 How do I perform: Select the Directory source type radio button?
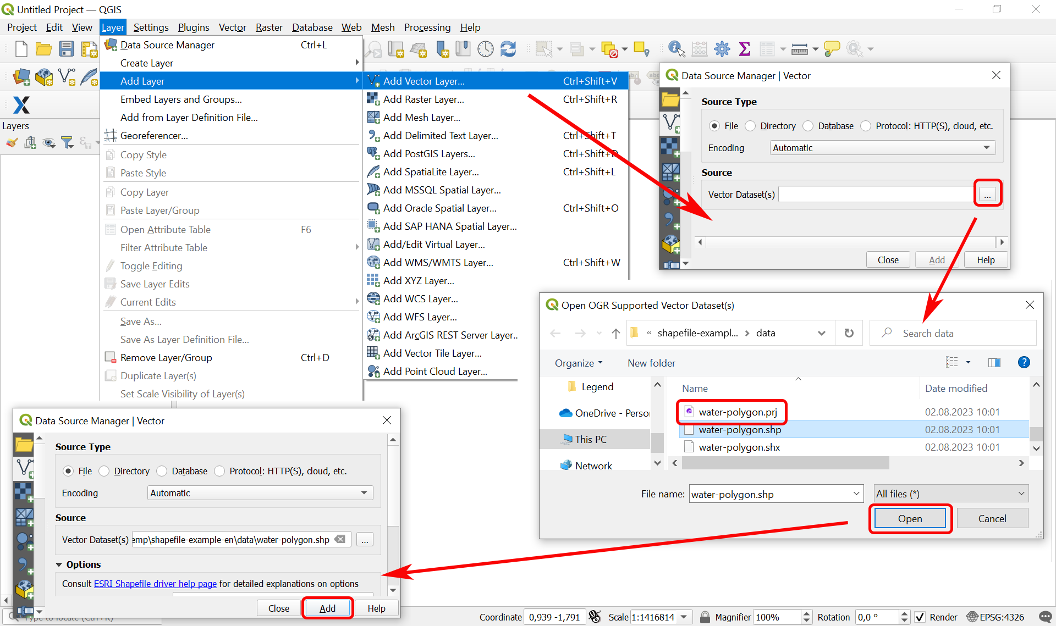[750, 126]
